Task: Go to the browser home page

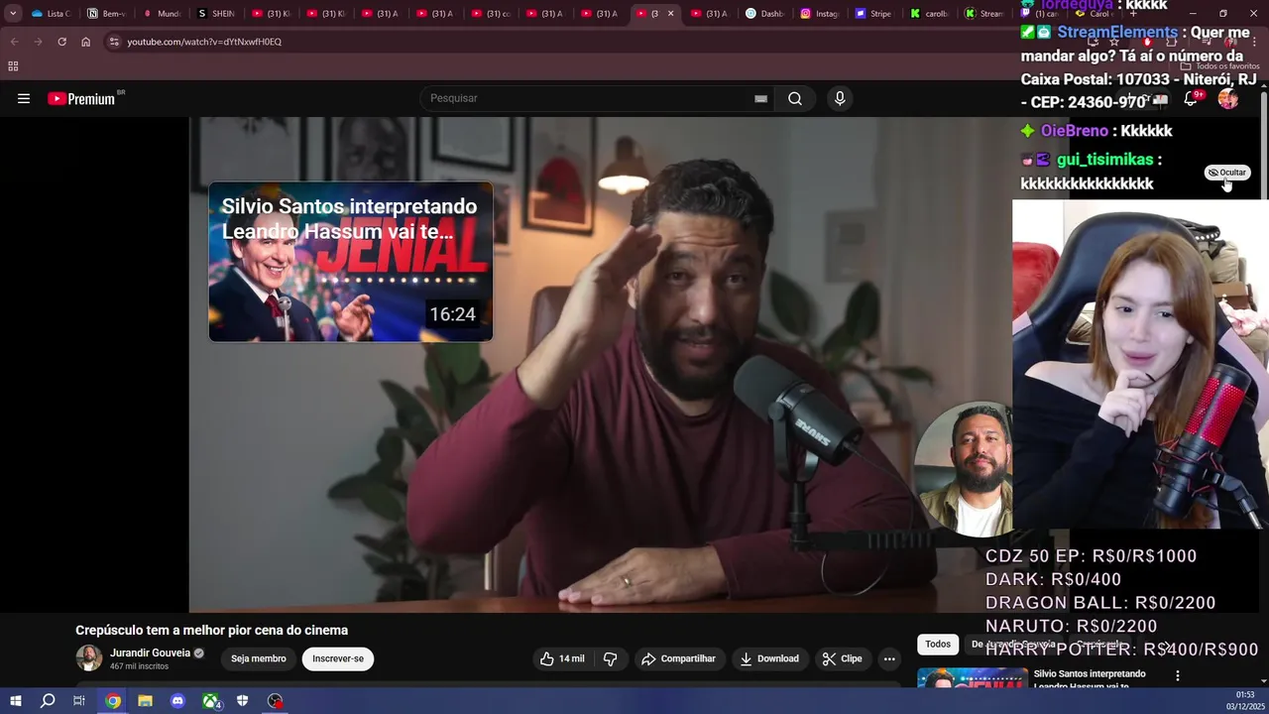Action: pos(86,42)
